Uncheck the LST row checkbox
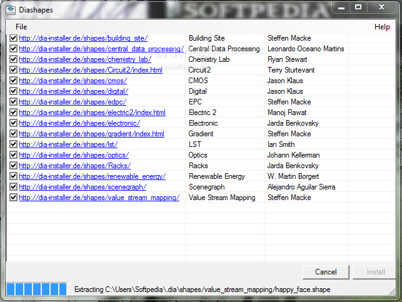This screenshot has height=302, width=402. coord(13,144)
